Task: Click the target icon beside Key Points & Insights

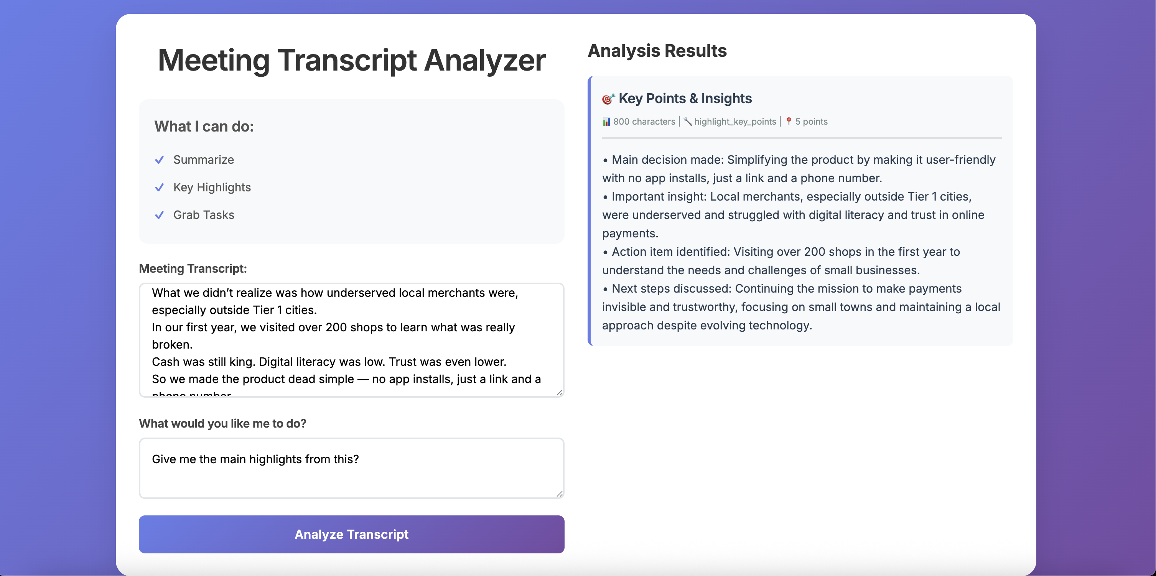Action: click(x=608, y=99)
